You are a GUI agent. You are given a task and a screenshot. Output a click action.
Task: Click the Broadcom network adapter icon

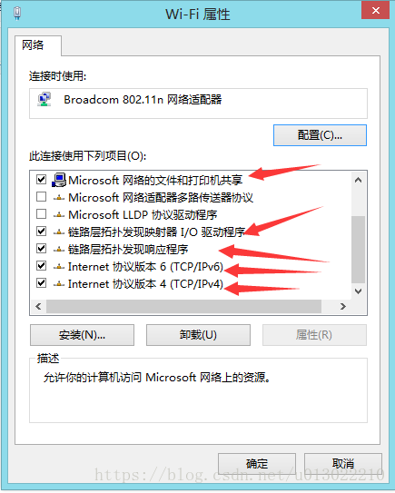click(44, 99)
